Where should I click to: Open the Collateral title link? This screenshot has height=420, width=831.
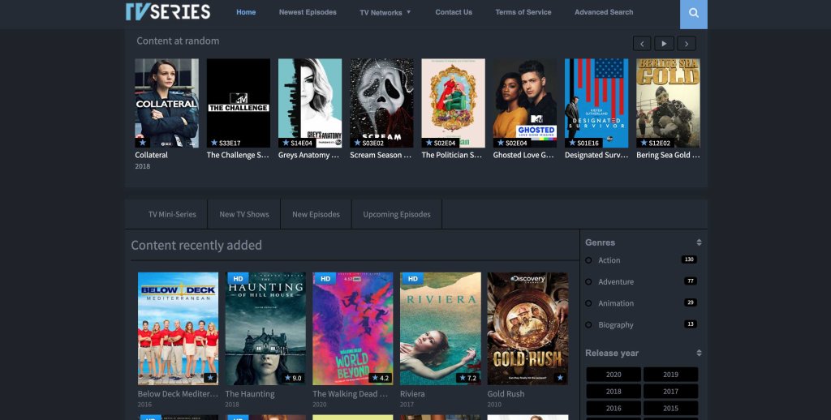151,155
